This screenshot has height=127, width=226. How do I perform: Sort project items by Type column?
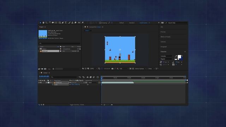point(64,47)
